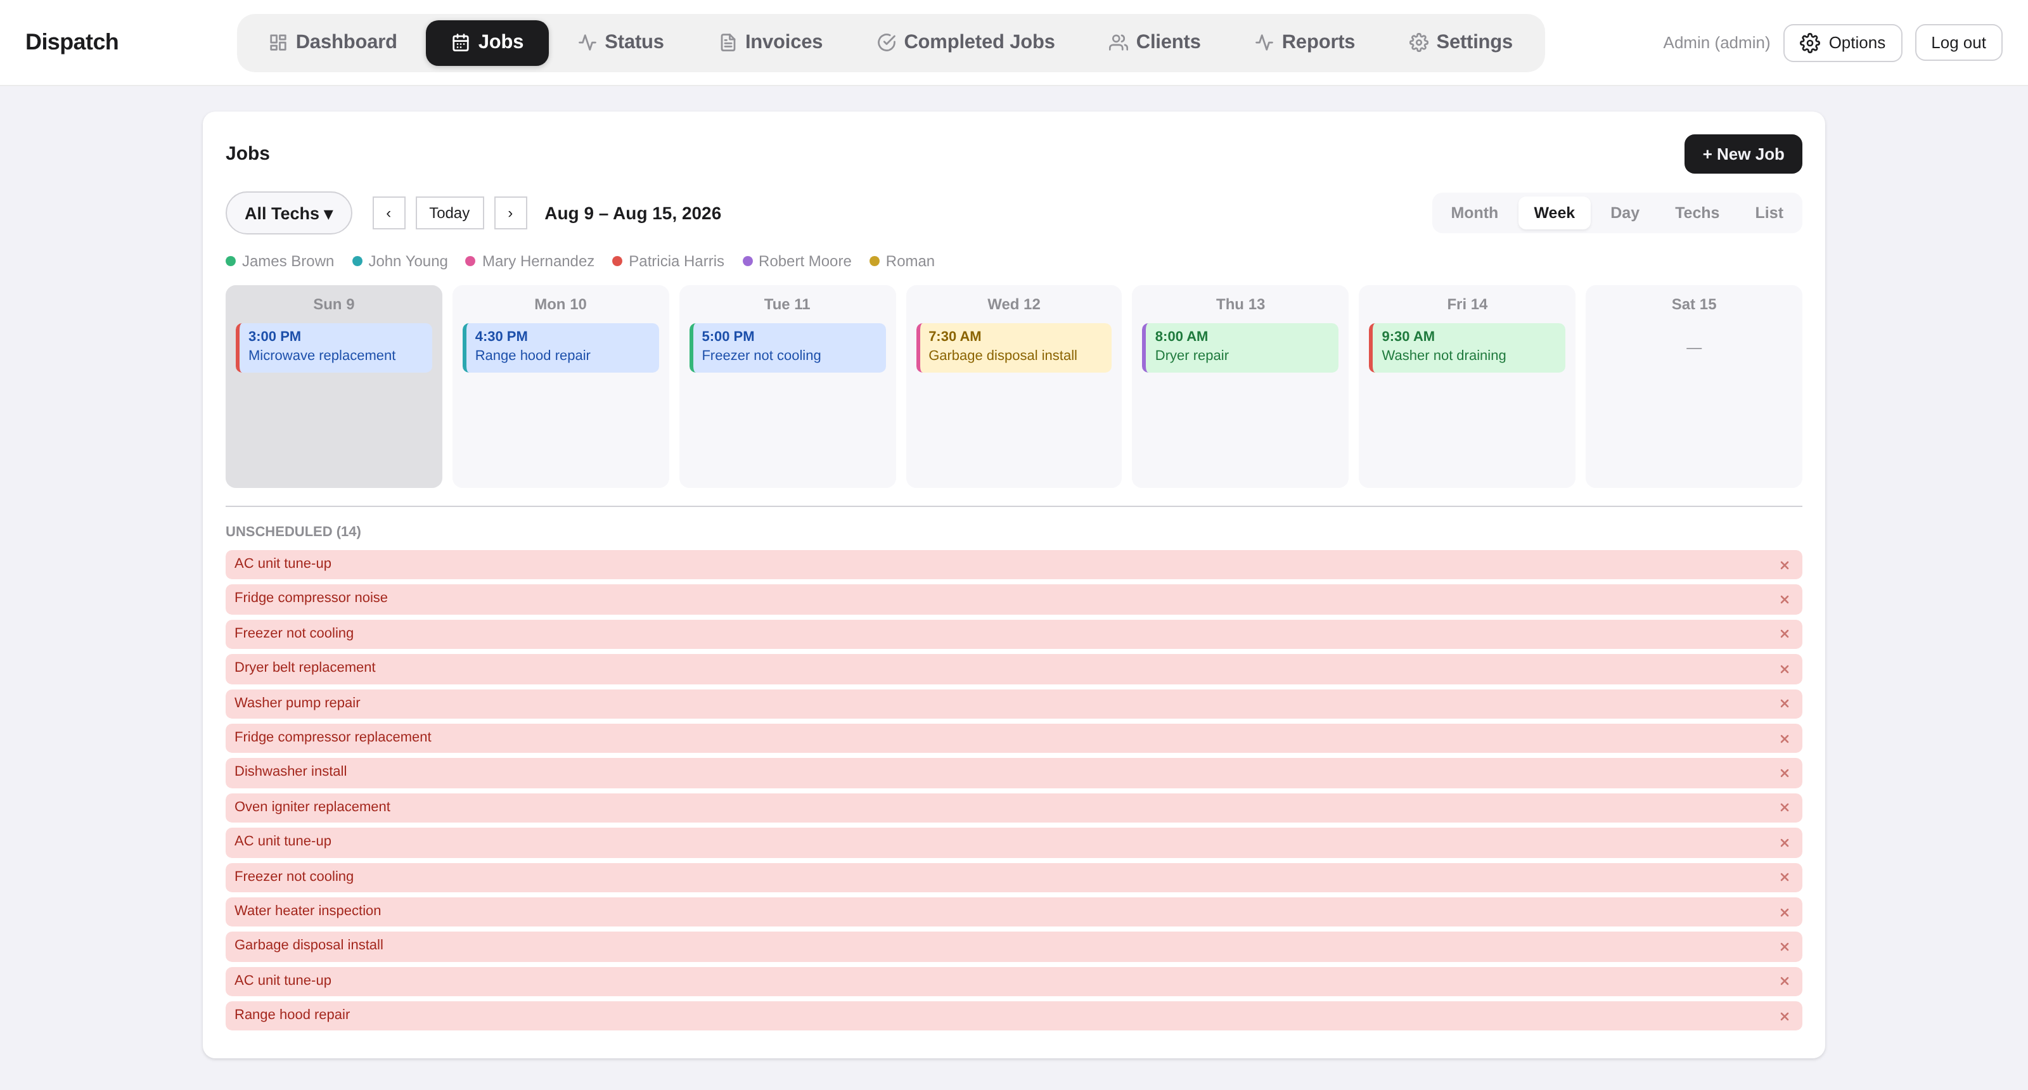This screenshot has width=2028, height=1090.
Task: Switch to Month view
Action: pyautogui.click(x=1473, y=212)
